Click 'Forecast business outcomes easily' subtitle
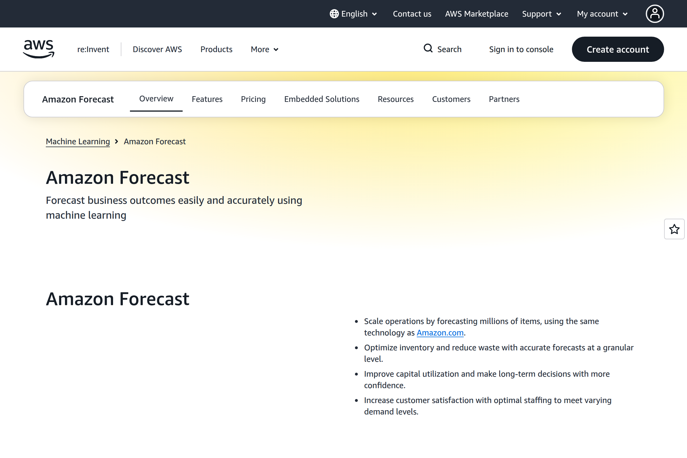Image resolution: width=687 pixels, height=458 pixels. (x=174, y=208)
